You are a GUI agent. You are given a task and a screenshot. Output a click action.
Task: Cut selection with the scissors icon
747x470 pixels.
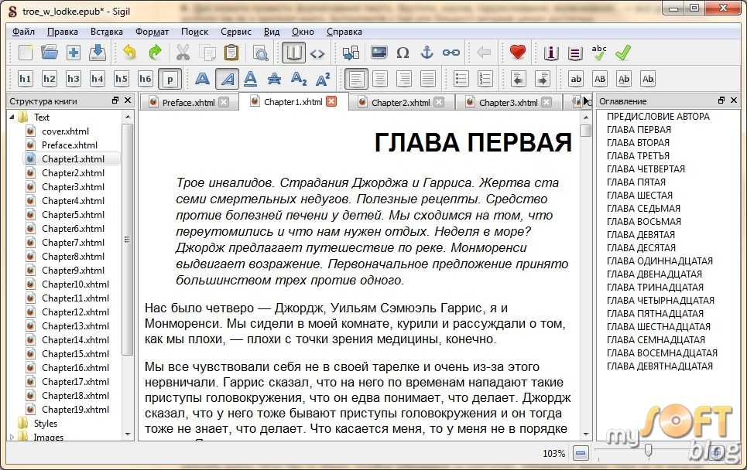coord(183,53)
